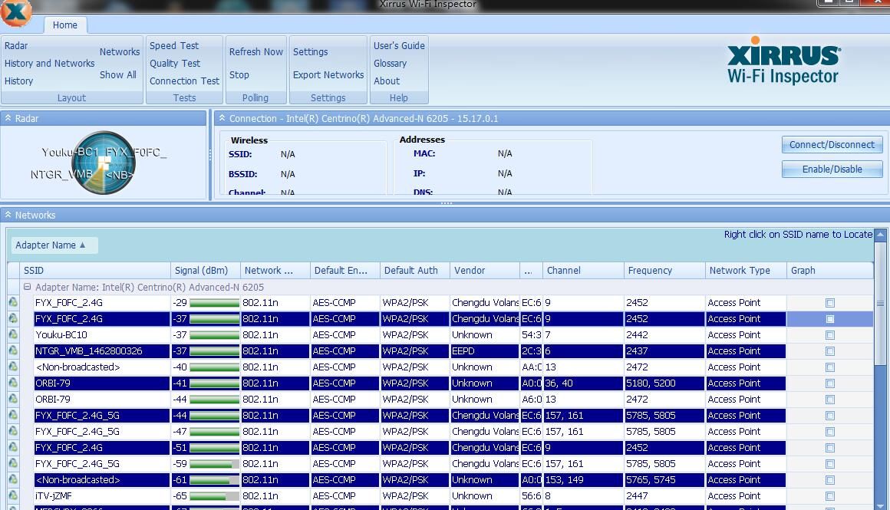Click network icon for ORBI-79 -41 dBm row
Screen dimensions: 890x510
click(x=13, y=383)
